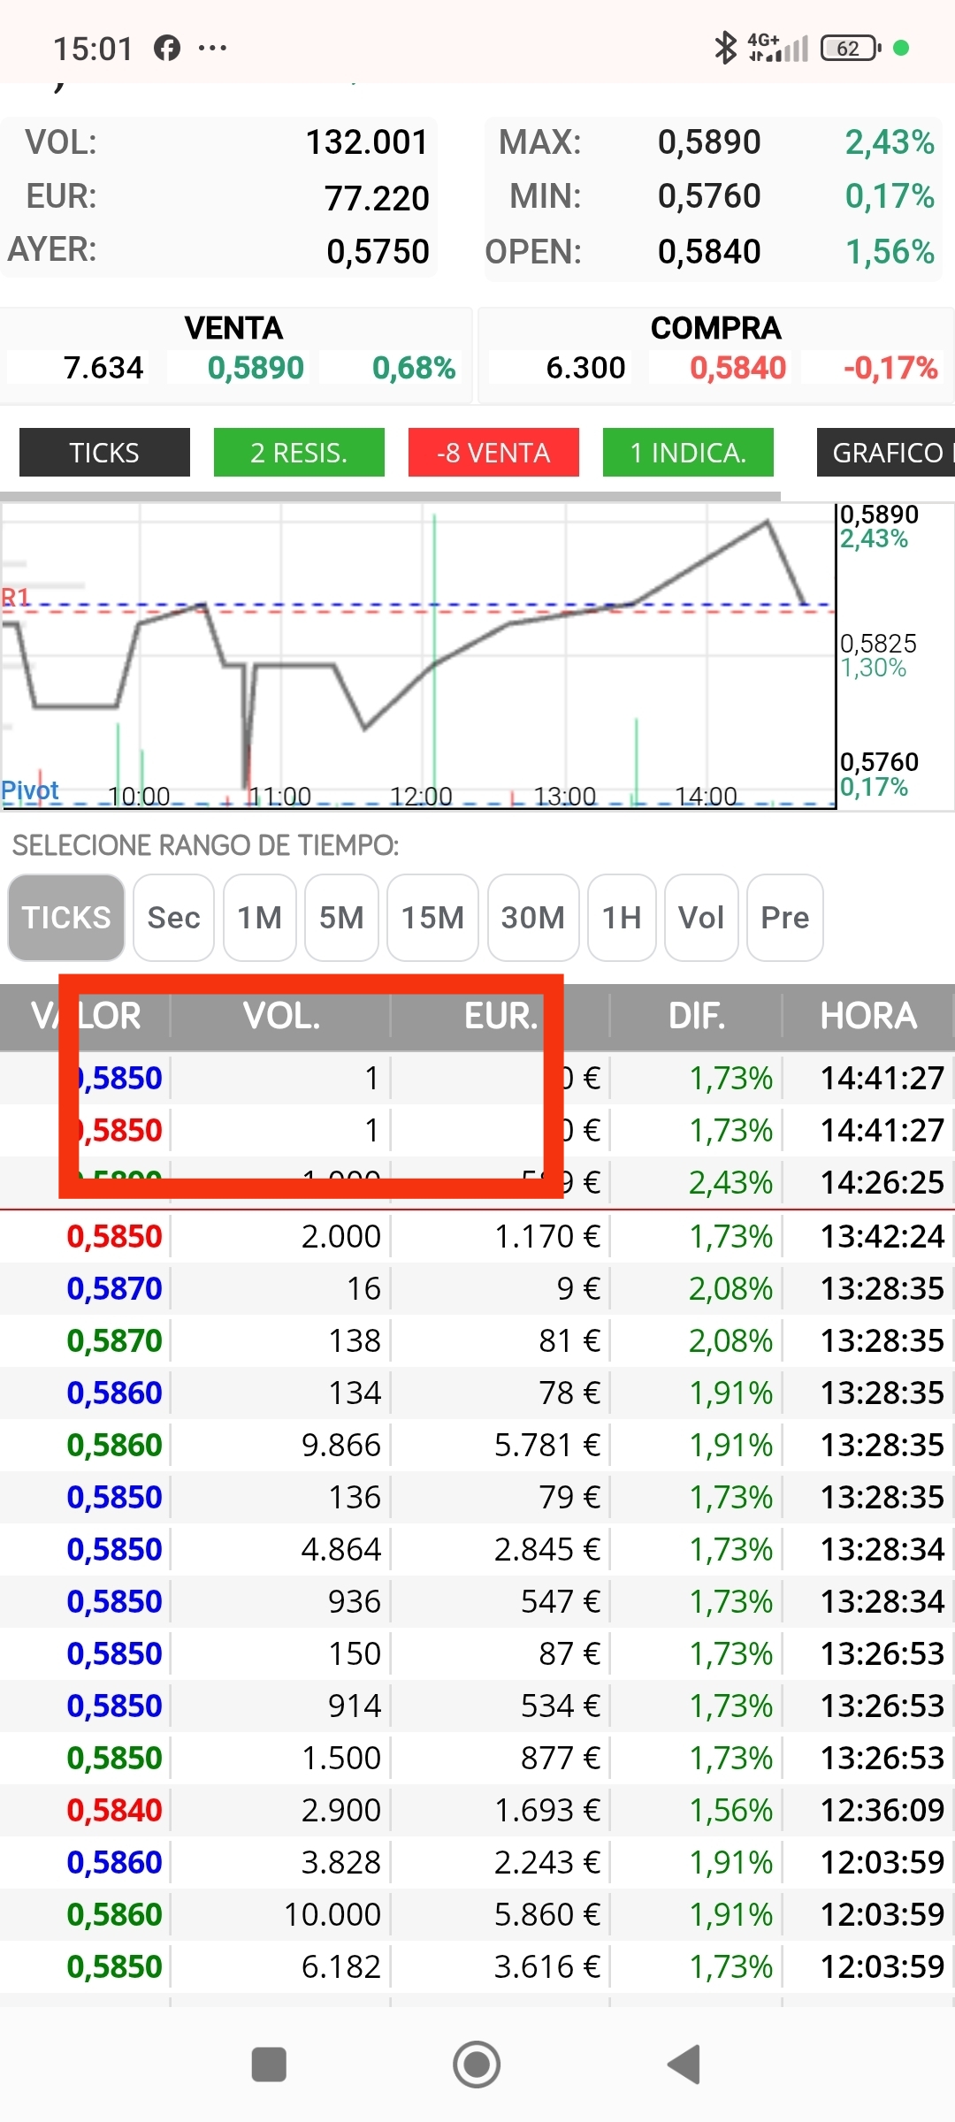The width and height of the screenshot is (955, 2122).
Task: Select the 15M time range
Action: (432, 918)
